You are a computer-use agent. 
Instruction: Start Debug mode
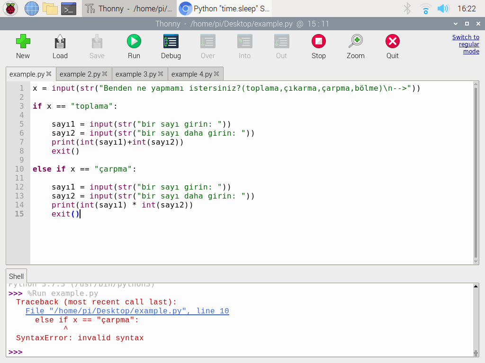point(171,47)
